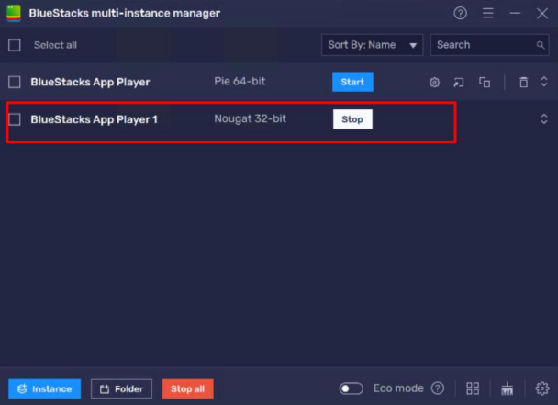Stop the BlueStacks App Player 1 instance
Viewport: 558px width, 405px height.
click(352, 119)
